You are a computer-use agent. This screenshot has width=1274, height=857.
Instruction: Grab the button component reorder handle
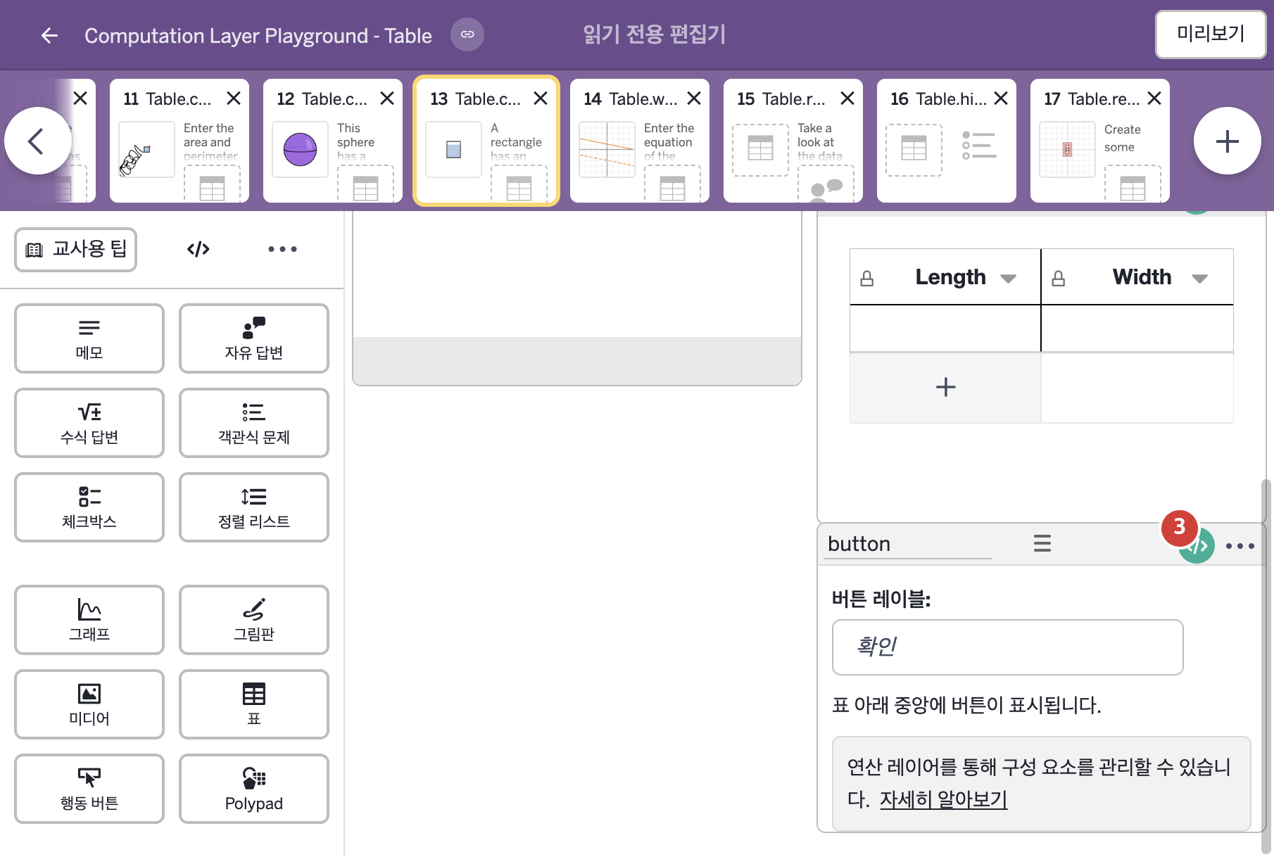[x=1042, y=543]
